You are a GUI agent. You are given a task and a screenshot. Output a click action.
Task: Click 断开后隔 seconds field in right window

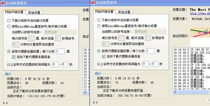coord(148,38)
